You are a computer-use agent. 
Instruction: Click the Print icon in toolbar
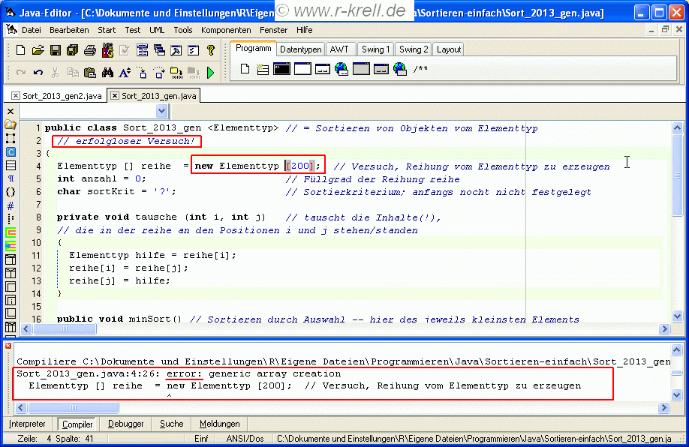(89, 50)
